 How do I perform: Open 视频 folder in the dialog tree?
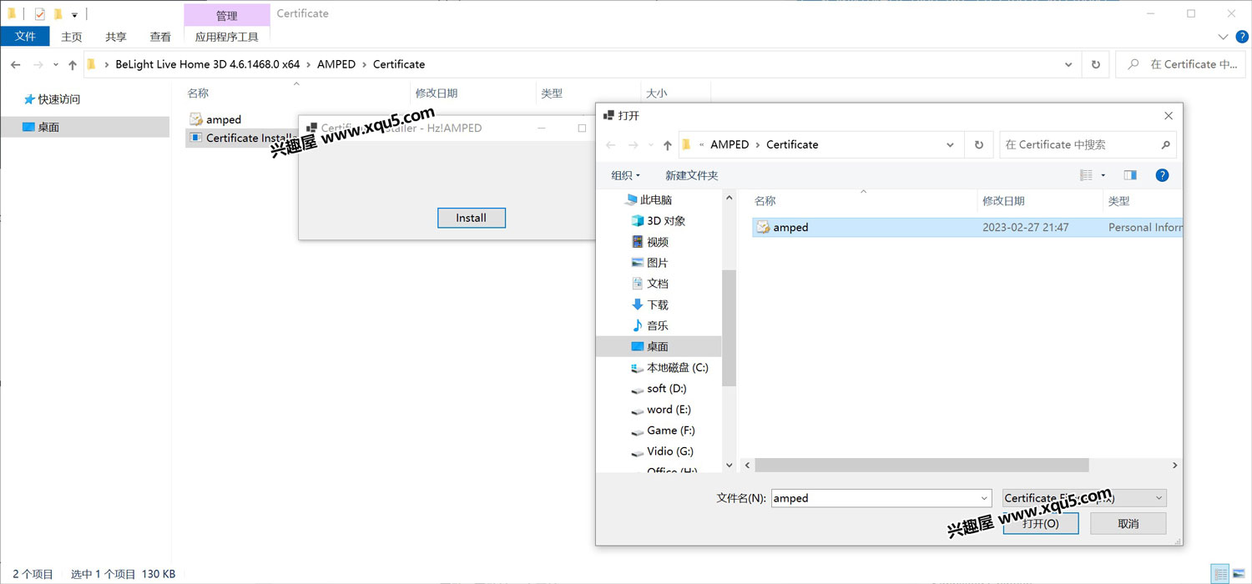tap(650, 242)
